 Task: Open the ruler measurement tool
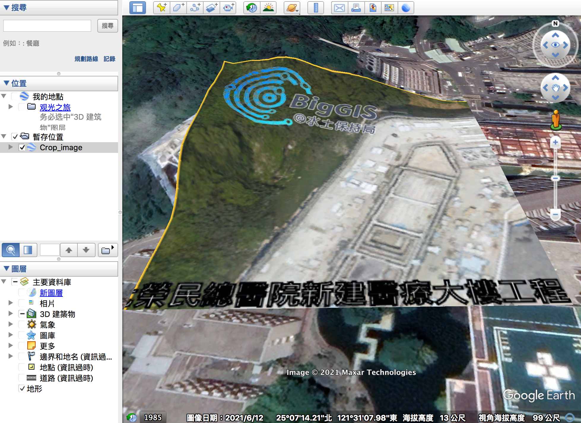(316, 8)
